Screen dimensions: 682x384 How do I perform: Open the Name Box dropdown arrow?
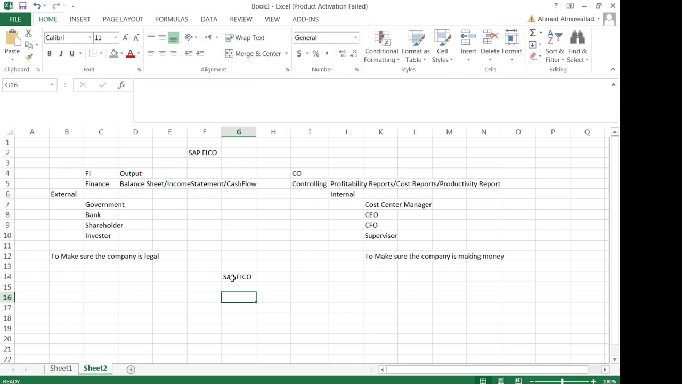[x=52, y=85]
